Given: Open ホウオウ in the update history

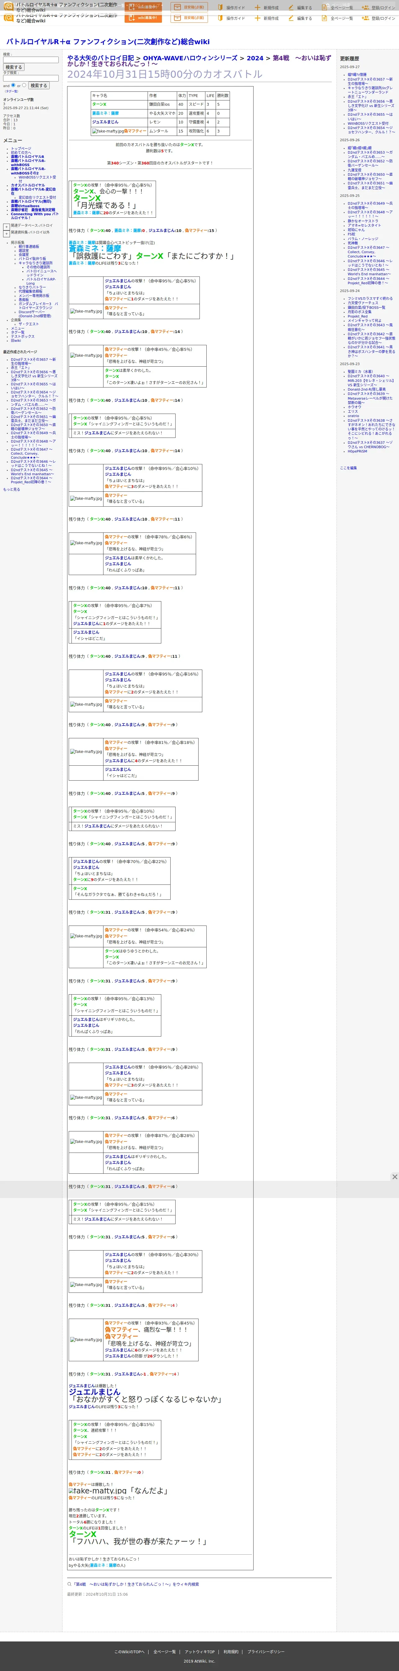Looking at the screenshot, I should pyautogui.click(x=354, y=407).
